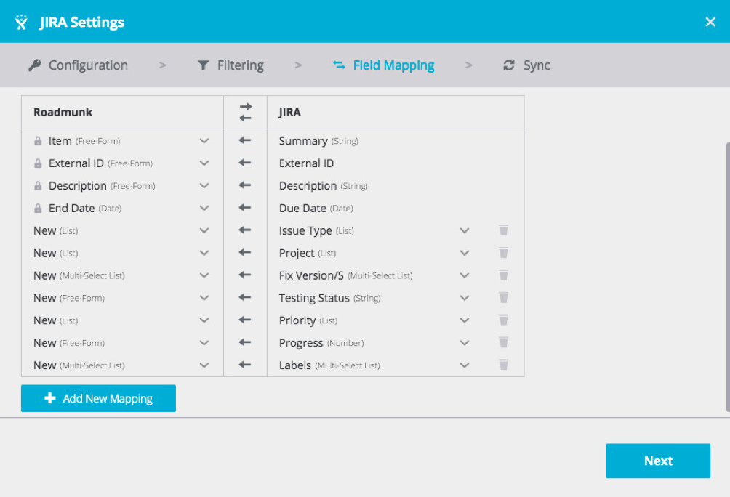Toggle sync direction arrow for Summary row
The height and width of the screenshot is (497, 730).
(x=245, y=141)
